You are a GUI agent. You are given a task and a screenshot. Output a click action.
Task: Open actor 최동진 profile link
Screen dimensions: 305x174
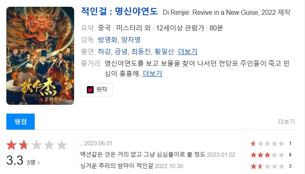click(x=141, y=52)
